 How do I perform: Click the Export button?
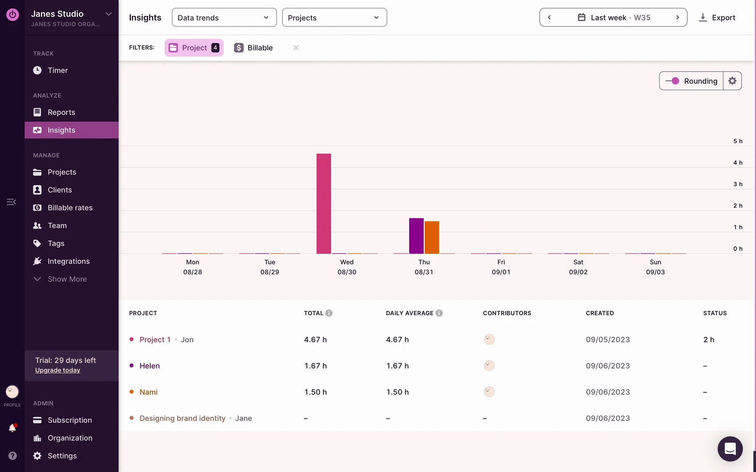pyautogui.click(x=717, y=18)
